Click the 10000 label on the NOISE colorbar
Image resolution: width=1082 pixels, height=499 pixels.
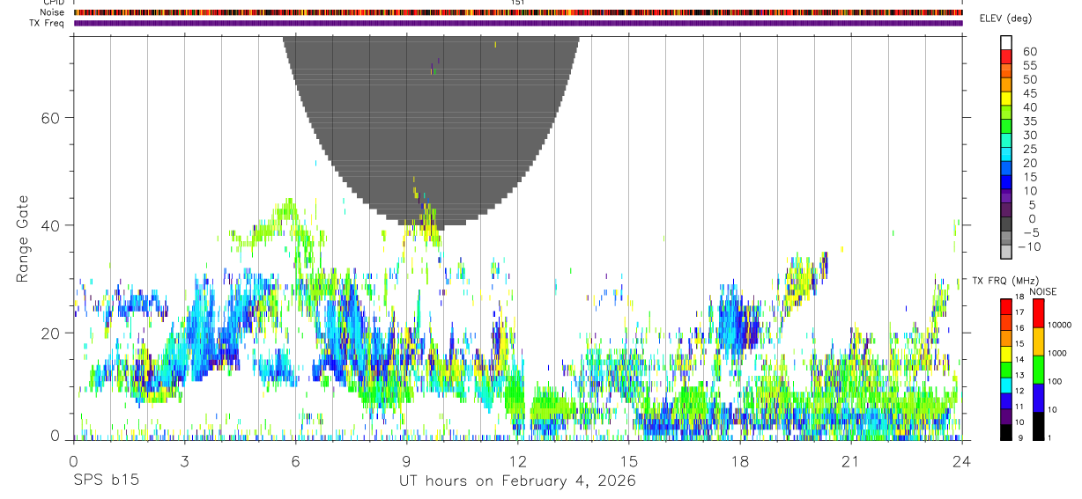click(x=1060, y=325)
